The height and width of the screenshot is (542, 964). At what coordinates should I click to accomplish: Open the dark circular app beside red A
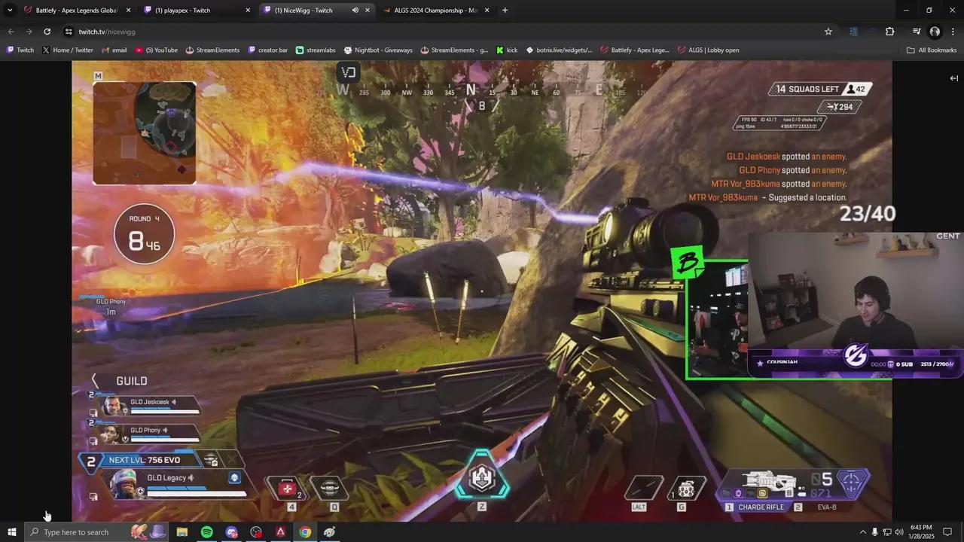[x=256, y=532]
